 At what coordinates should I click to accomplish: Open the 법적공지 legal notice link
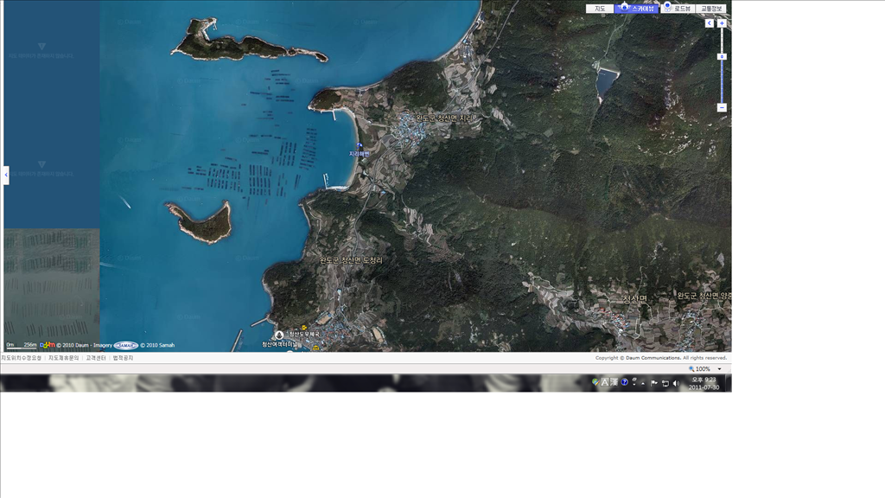(x=123, y=358)
